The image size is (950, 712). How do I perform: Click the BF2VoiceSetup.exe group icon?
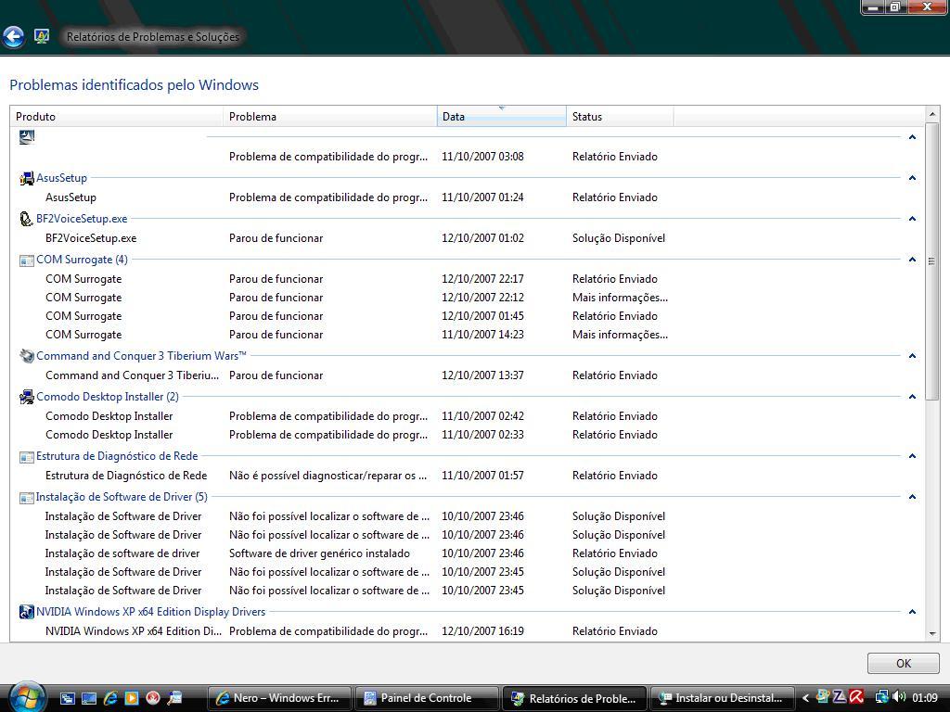pos(26,219)
